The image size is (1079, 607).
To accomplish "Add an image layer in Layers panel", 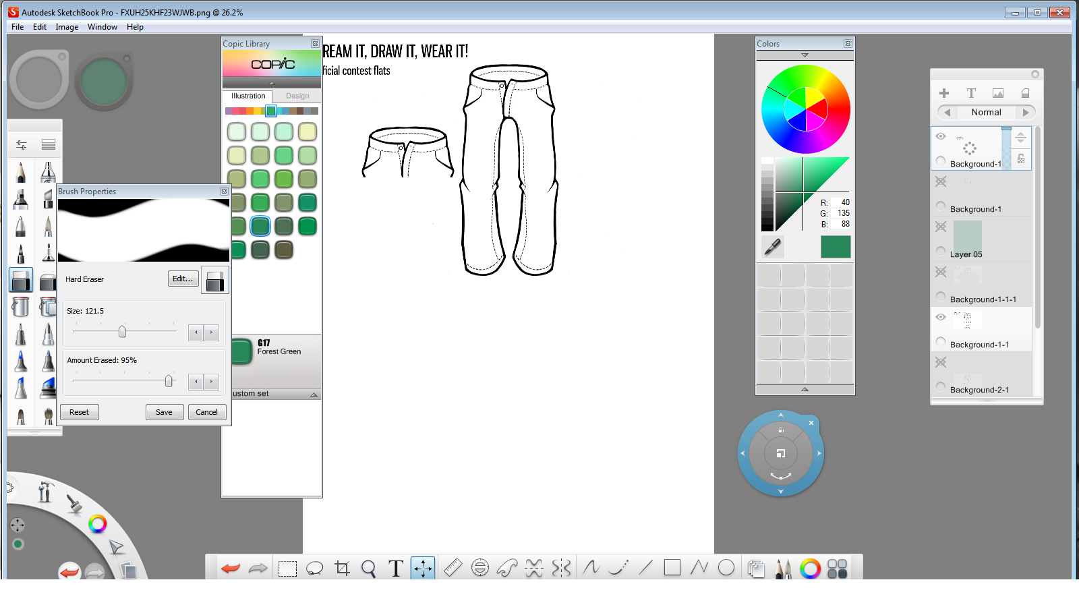I will pyautogui.click(x=998, y=93).
